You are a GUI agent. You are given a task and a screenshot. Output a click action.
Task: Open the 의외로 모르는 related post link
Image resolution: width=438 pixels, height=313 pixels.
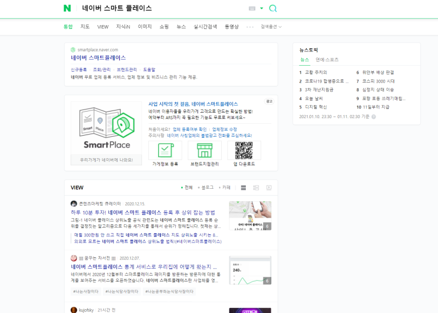tap(148, 241)
